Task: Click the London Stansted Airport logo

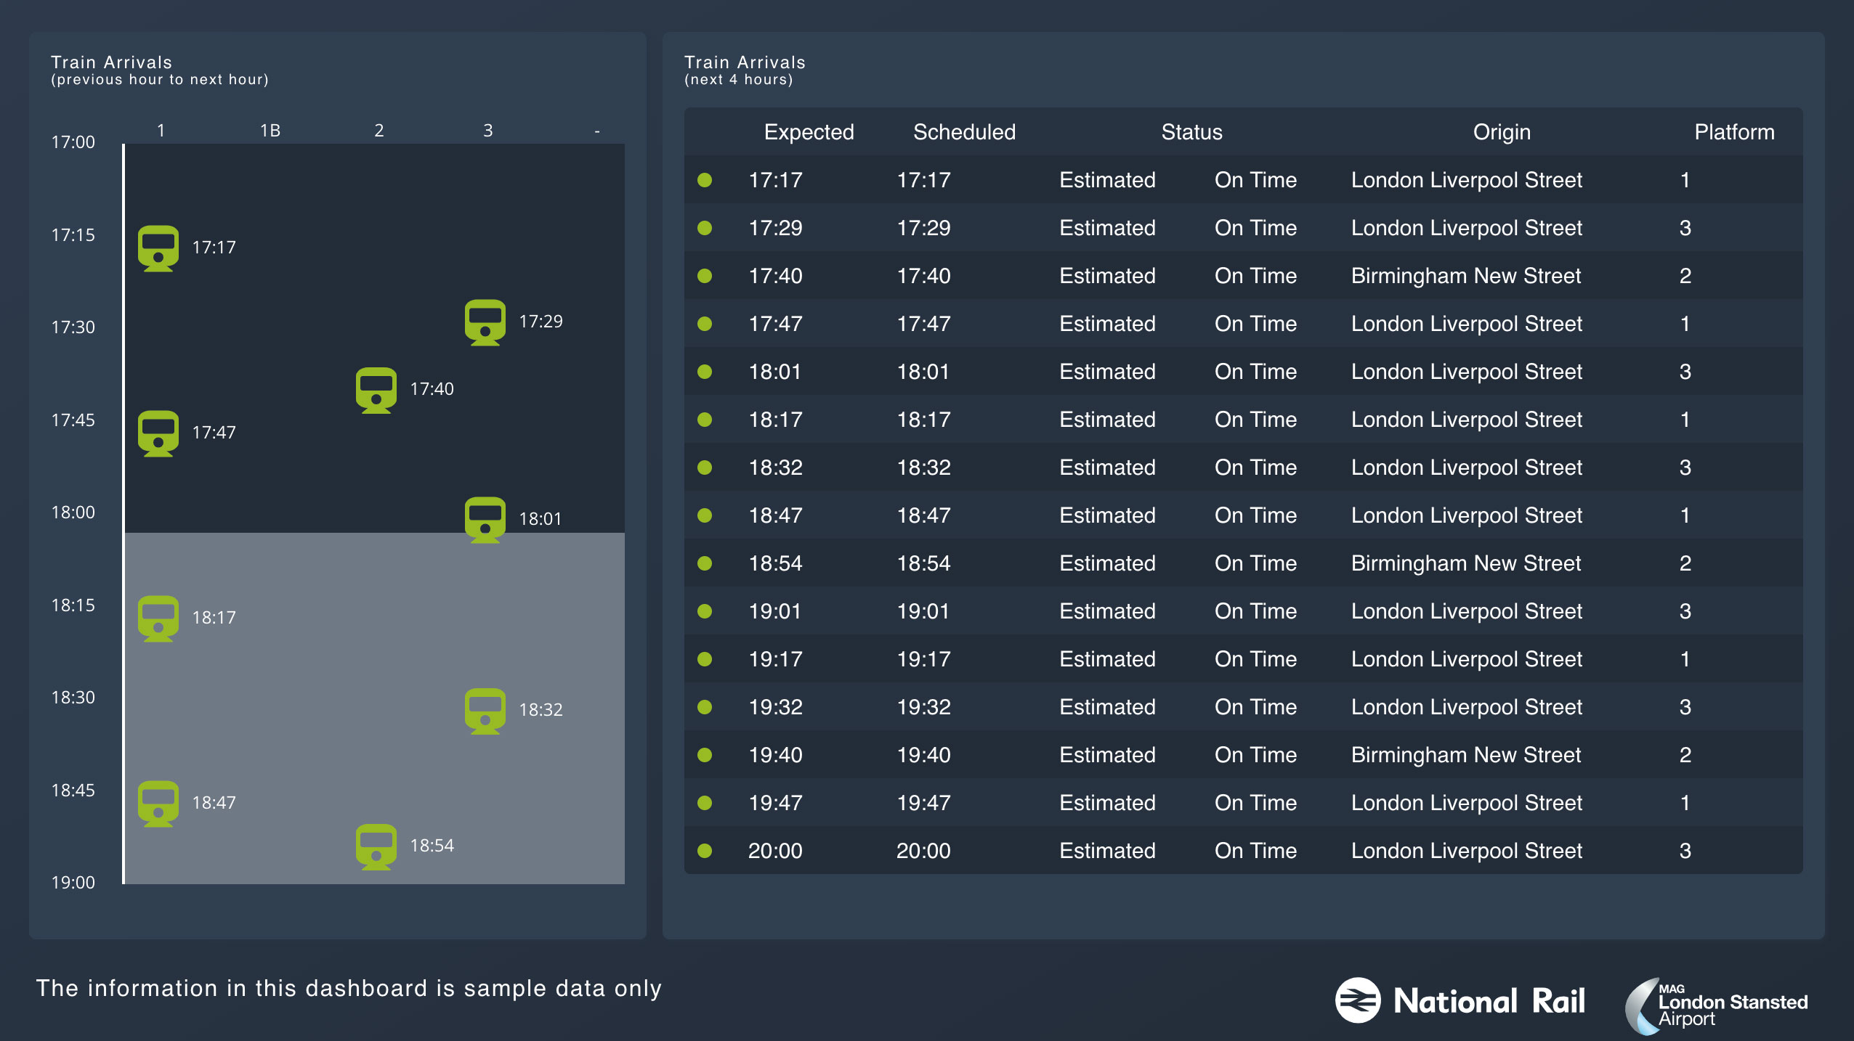Action: tap(1716, 1005)
